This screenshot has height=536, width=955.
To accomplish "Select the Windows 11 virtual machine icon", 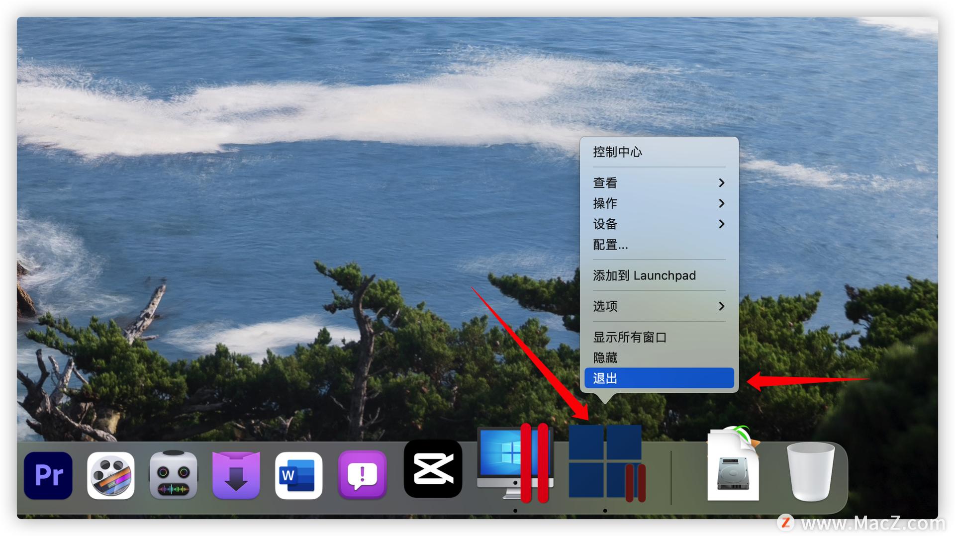I will tap(606, 464).
